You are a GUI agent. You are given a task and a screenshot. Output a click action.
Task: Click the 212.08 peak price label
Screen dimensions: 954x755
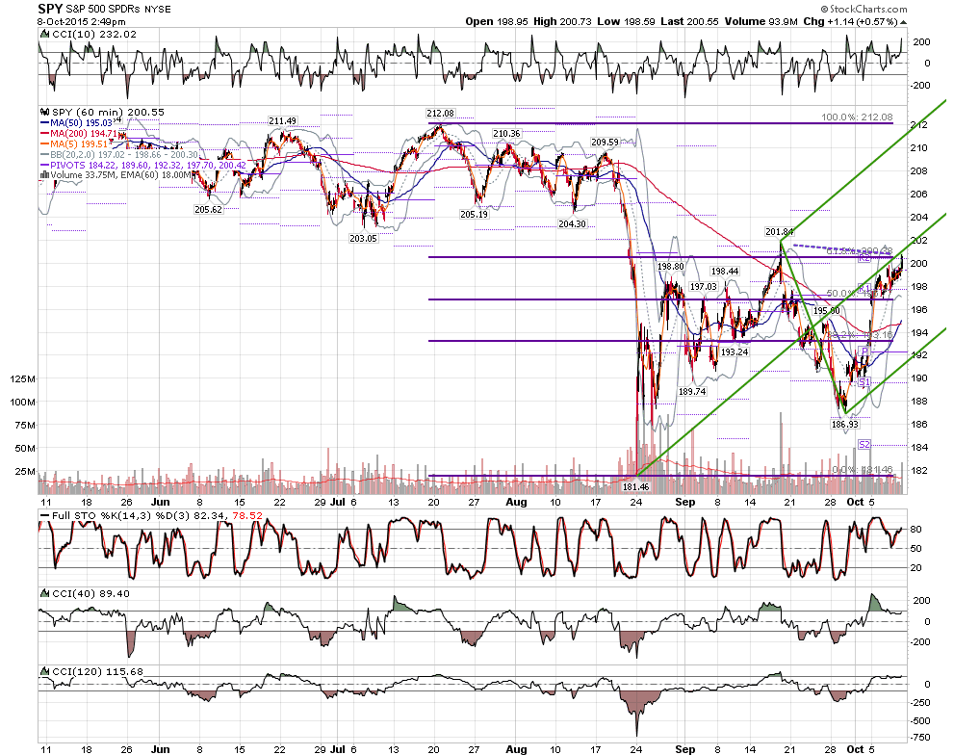[441, 114]
